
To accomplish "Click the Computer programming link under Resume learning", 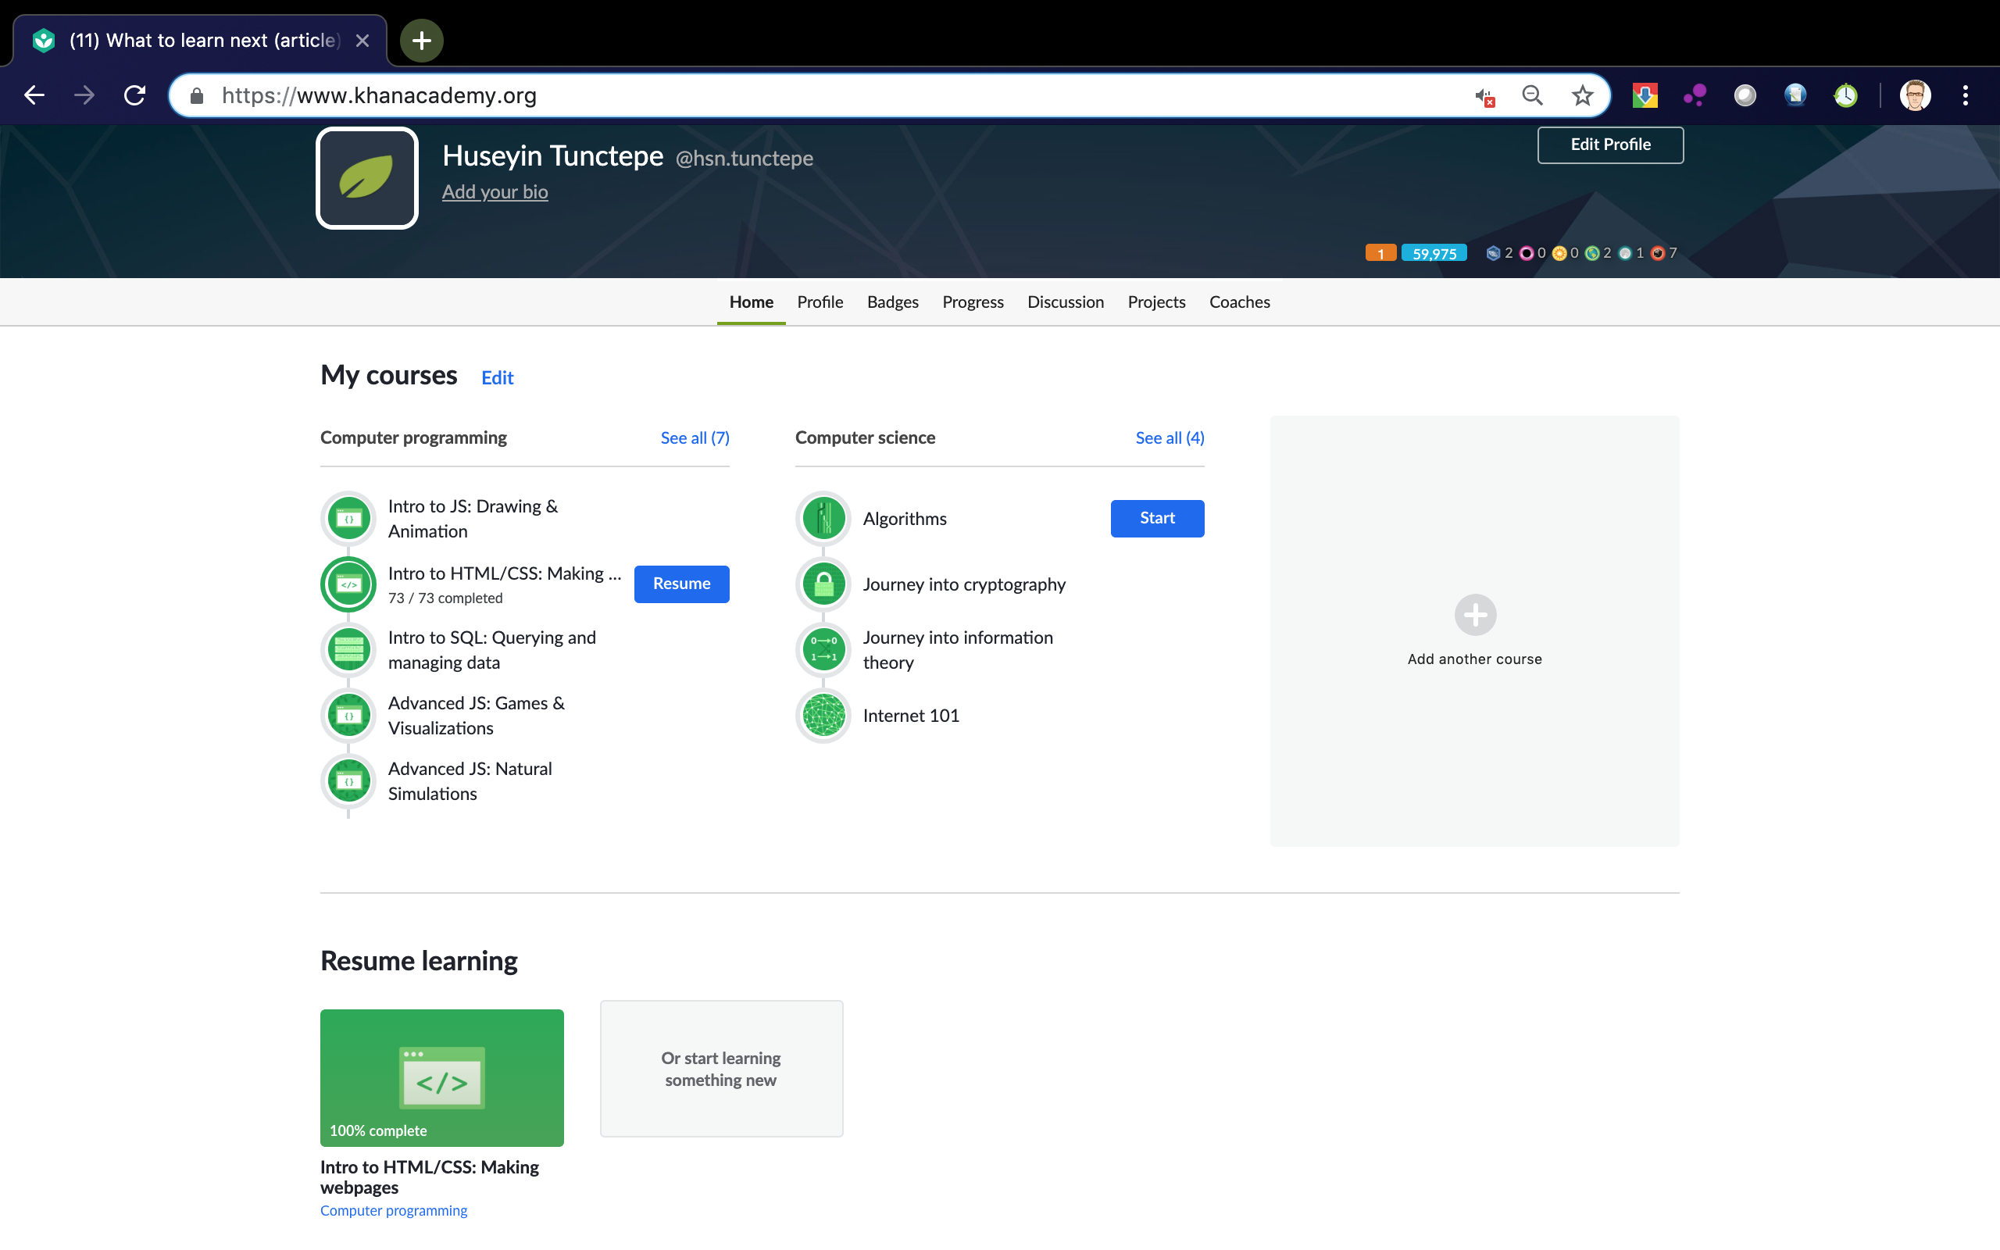I will click(x=394, y=1210).
